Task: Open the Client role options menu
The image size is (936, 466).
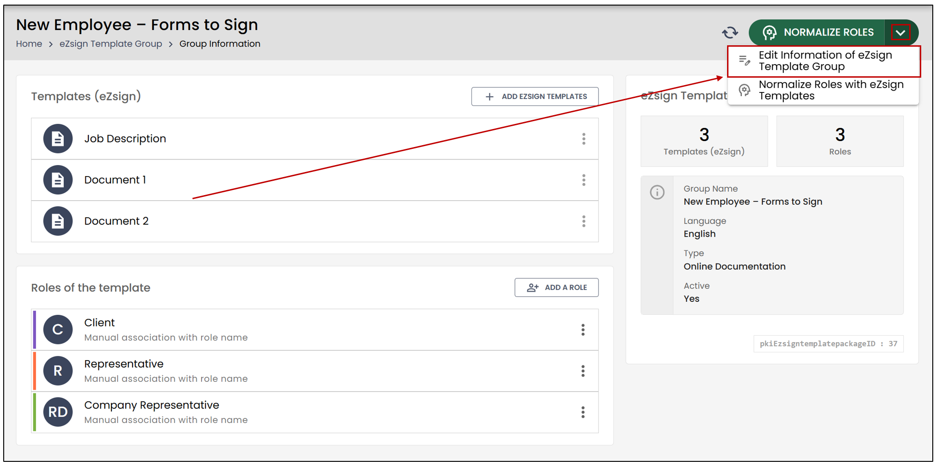Action: coord(583,330)
